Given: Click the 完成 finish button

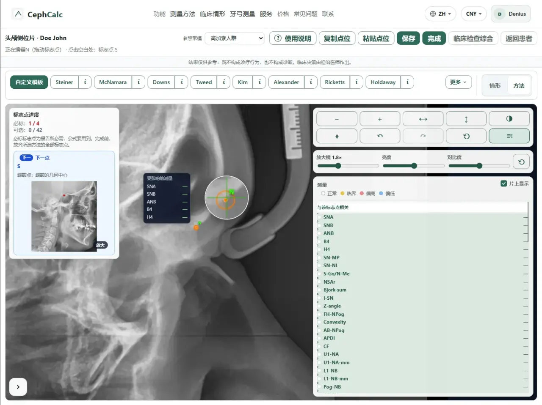Looking at the screenshot, I should (434, 38).
